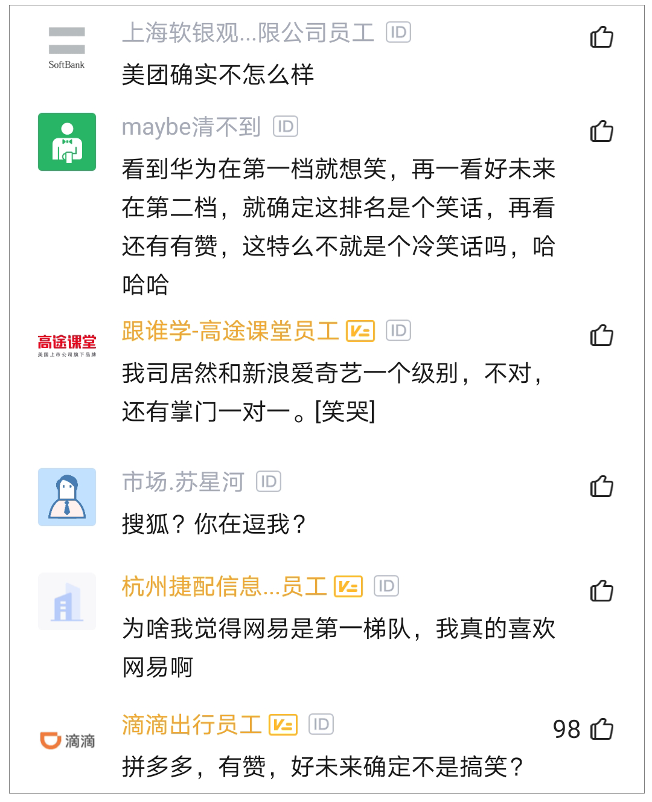Like the 杭州捷配信息 employee's comment
652x802 pixels.
601,591
